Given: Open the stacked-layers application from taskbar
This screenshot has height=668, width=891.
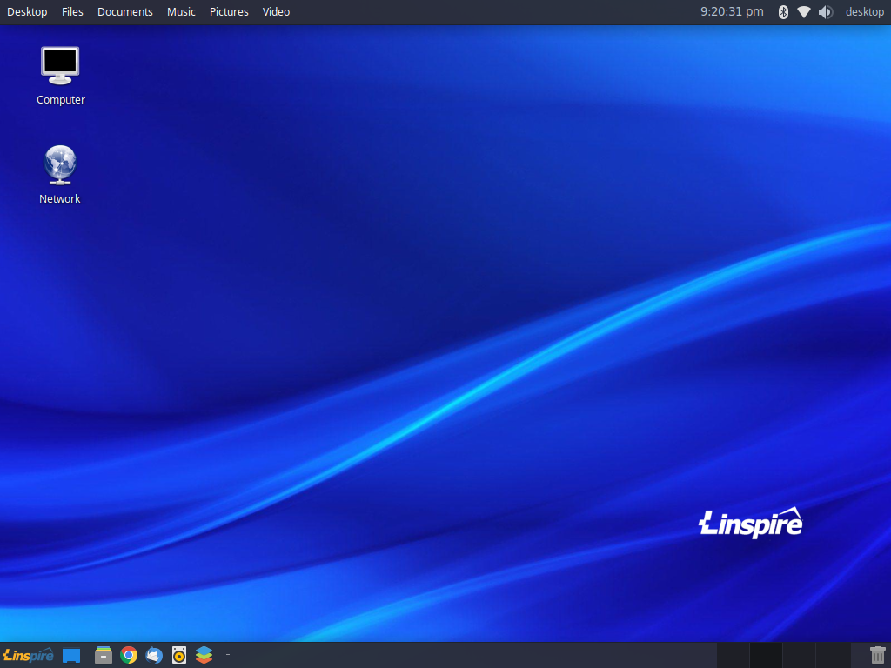Looking at the screenshot, I should point(204,655).
